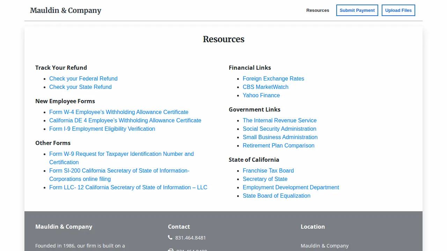447x251 pixels.
Task: Click the footer Location heading
Action: click(x=313, y=227)
